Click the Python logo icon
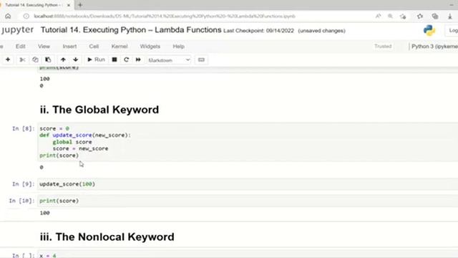This screenshot has width=458, height=258. tap(429, 30)
